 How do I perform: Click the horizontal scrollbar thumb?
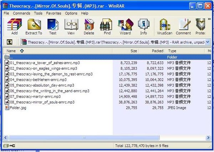pos(84,137)
